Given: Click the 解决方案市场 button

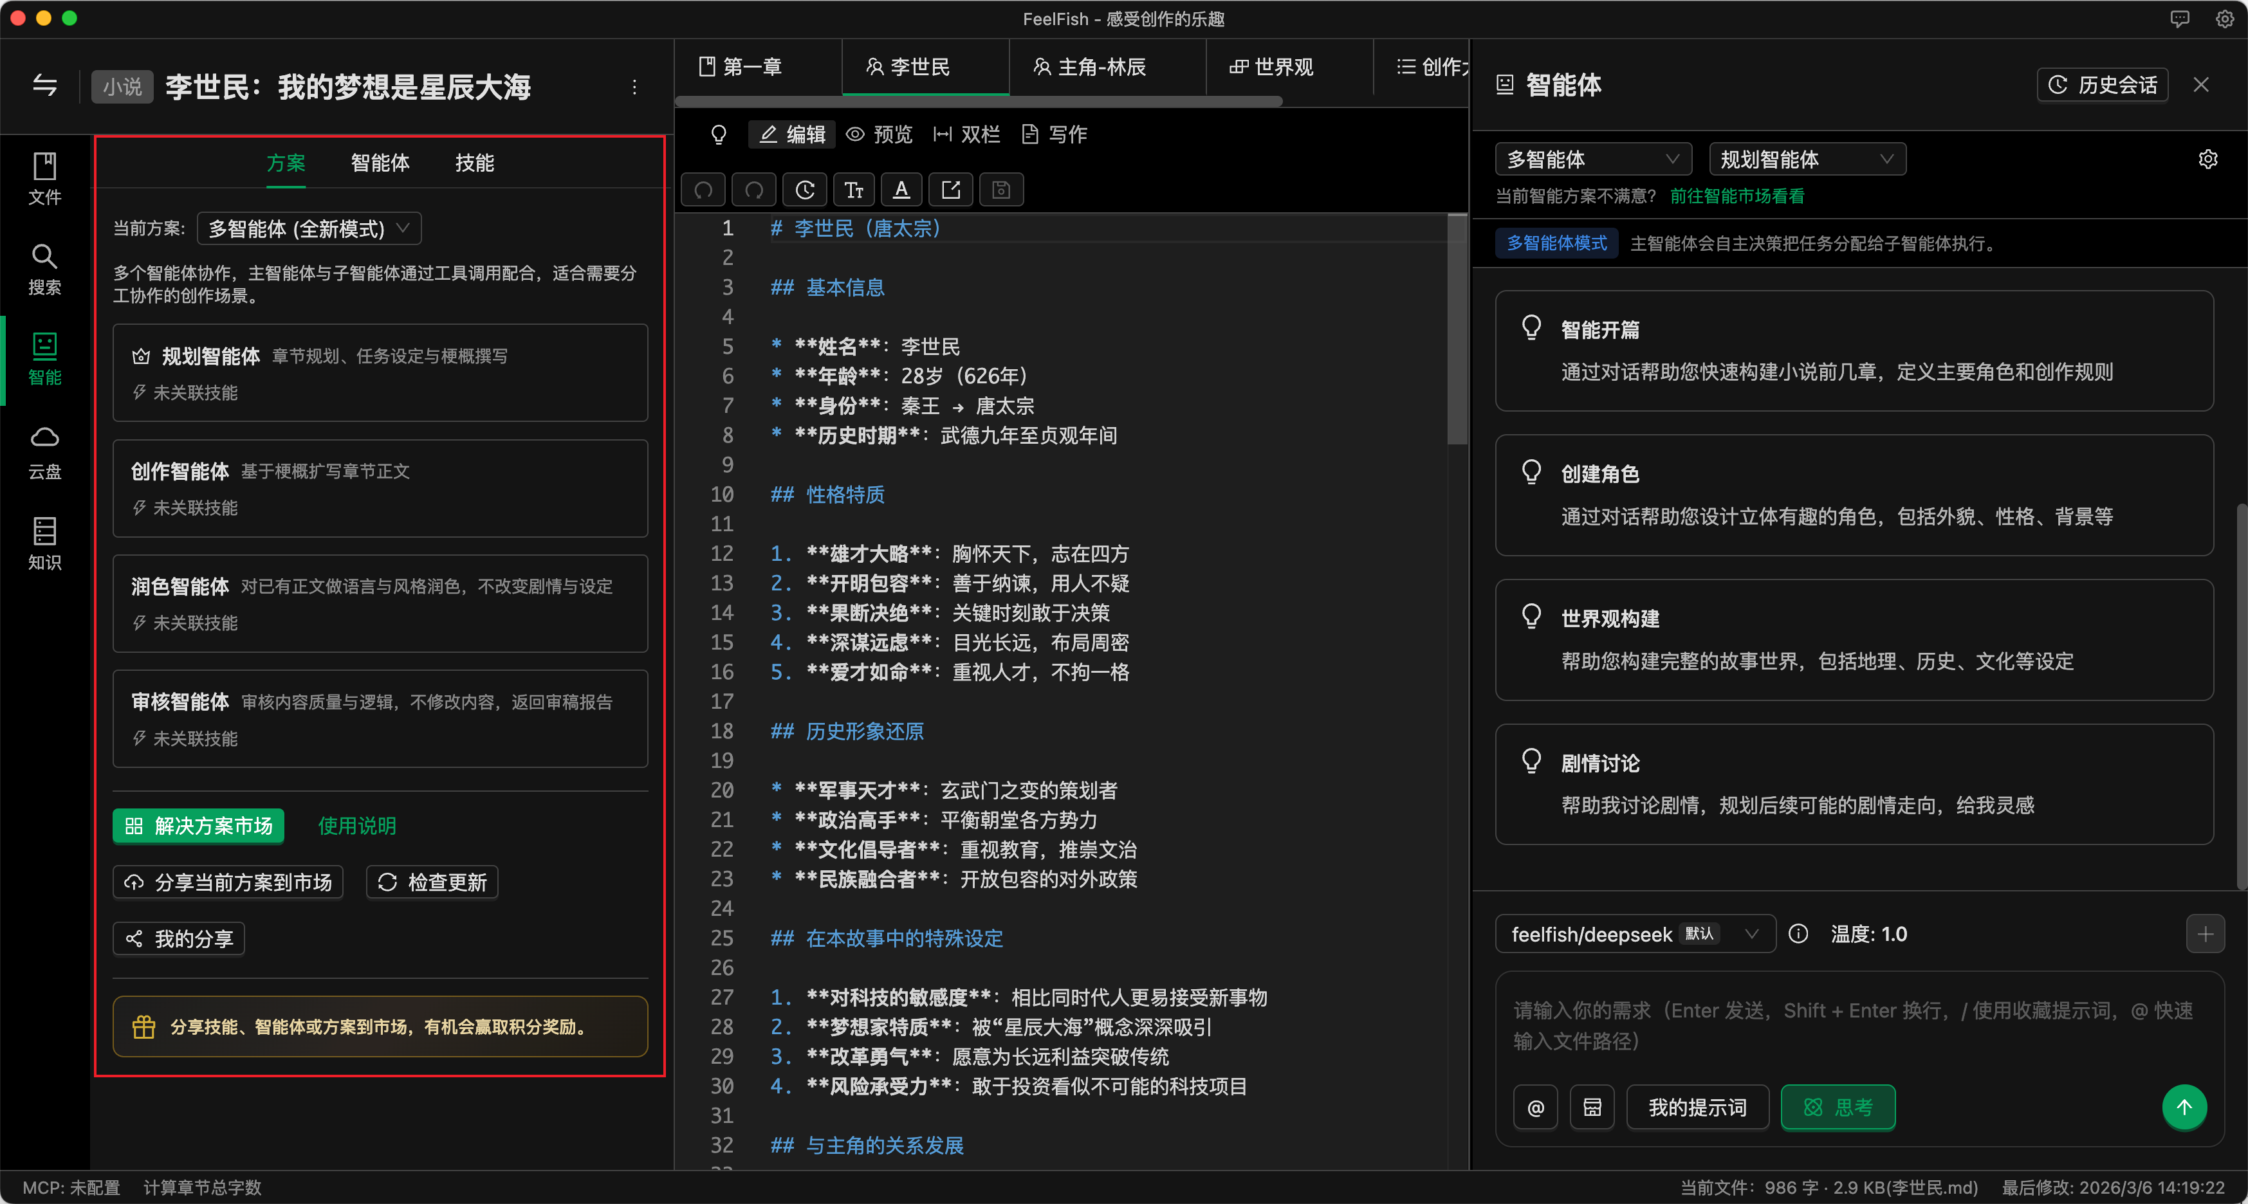Looking at the screenshot, I should tap(199, 825).
